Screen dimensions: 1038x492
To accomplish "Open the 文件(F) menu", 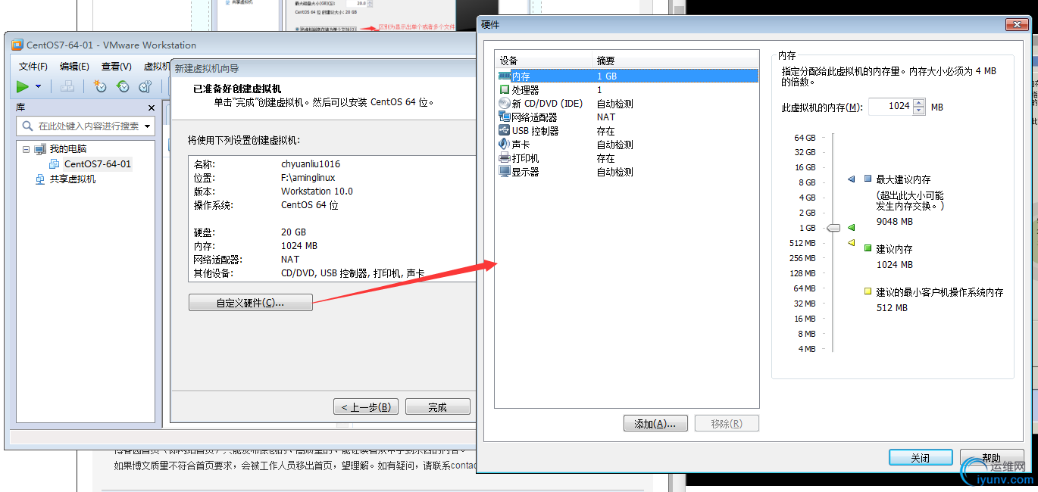I will [x=33, y=67].
